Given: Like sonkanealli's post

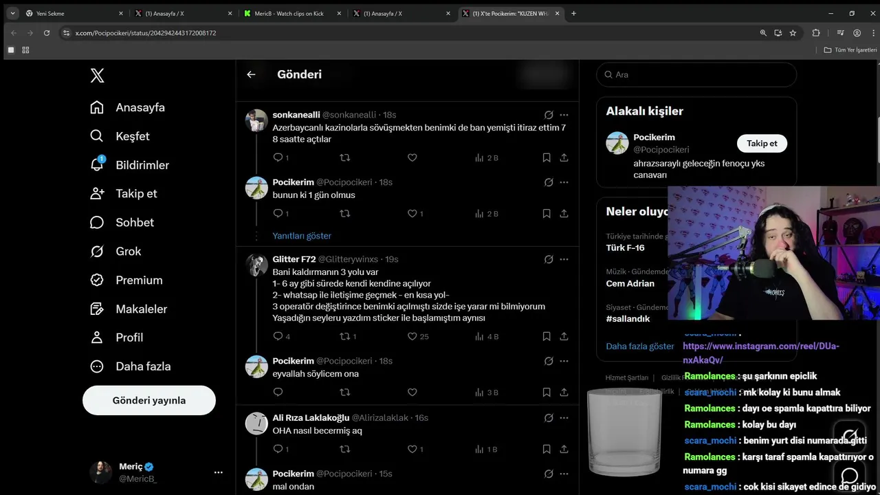Looking at the screenshot, I should (x=412, y=157).
